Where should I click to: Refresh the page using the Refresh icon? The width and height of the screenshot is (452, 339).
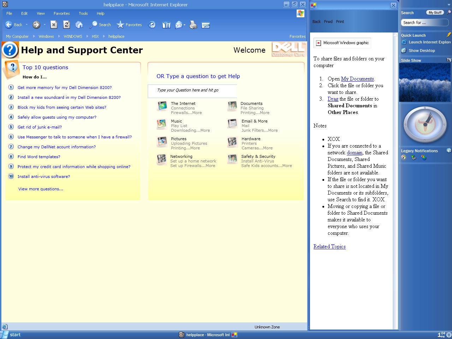[66, 24]
